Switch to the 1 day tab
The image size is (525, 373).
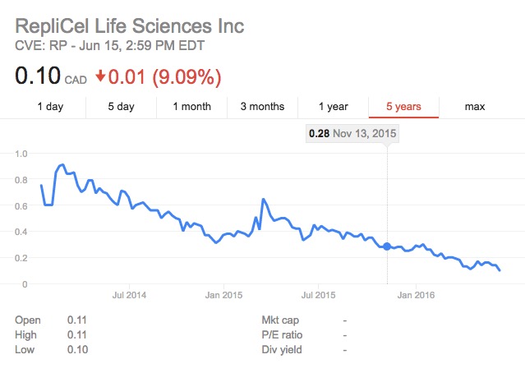(x=50, y=107)
